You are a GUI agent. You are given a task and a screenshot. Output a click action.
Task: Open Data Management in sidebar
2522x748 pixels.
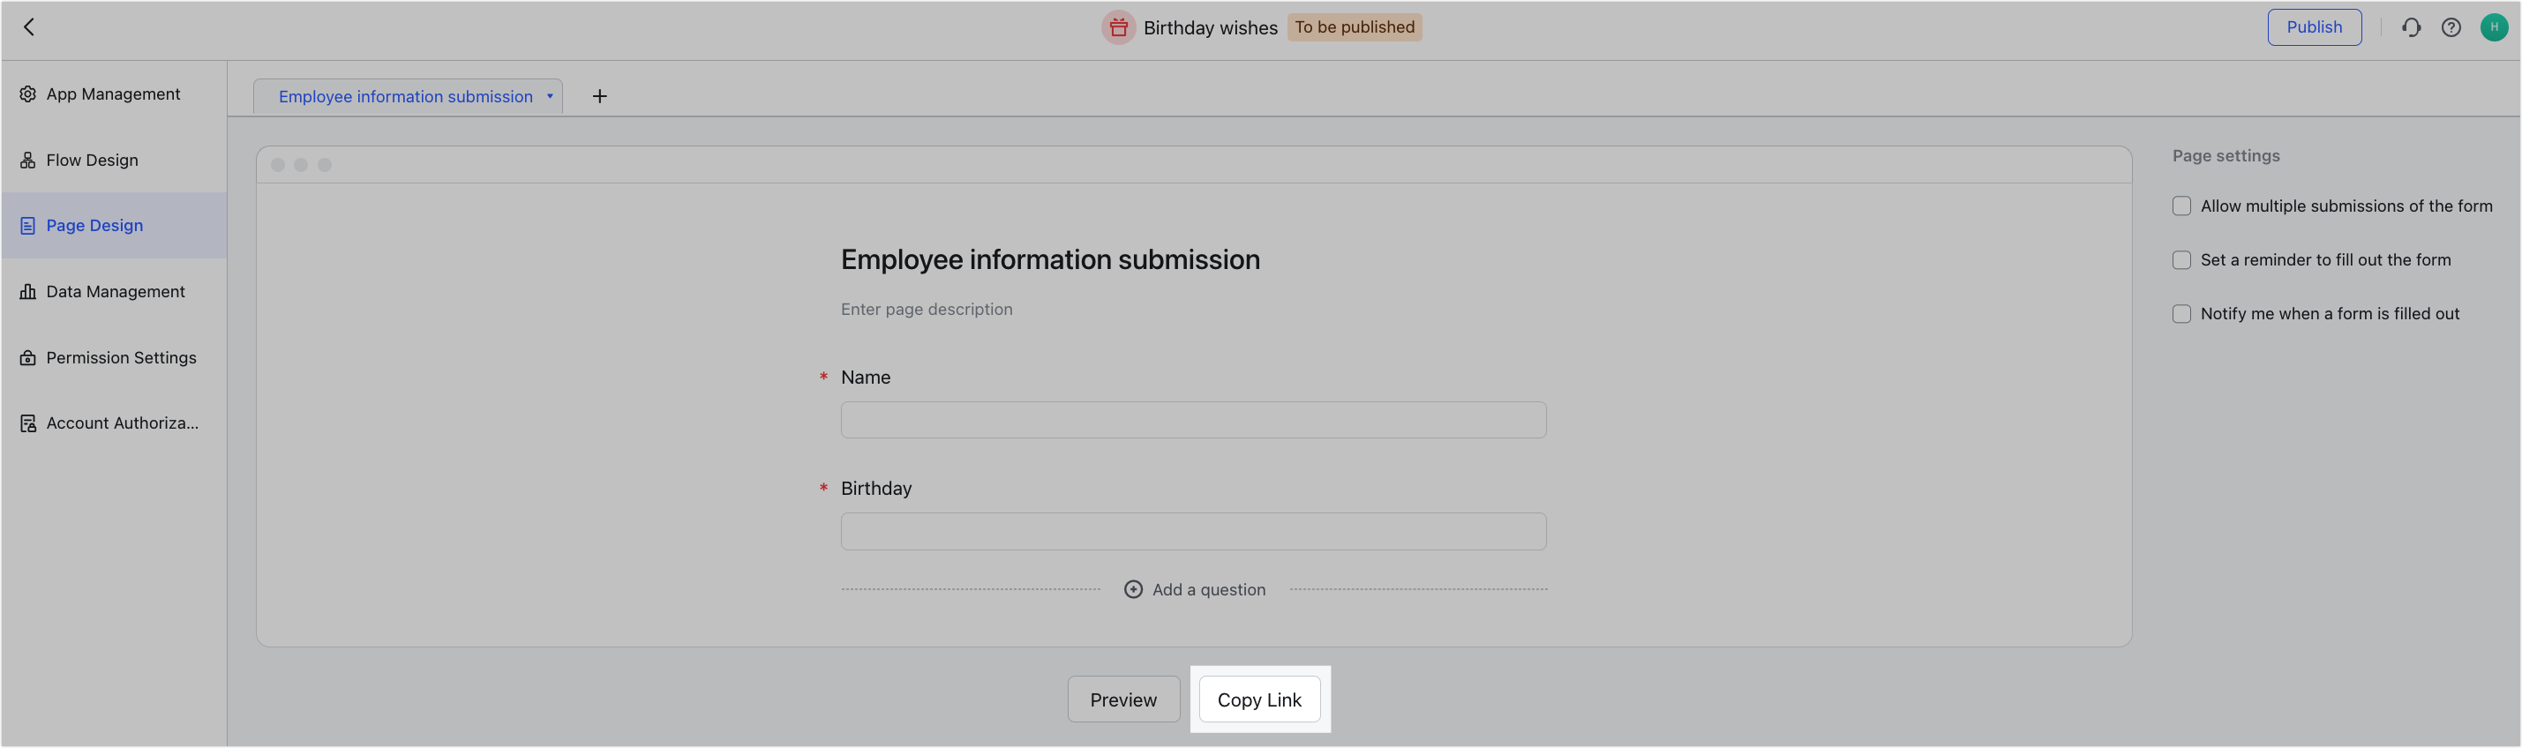point(114,292)
